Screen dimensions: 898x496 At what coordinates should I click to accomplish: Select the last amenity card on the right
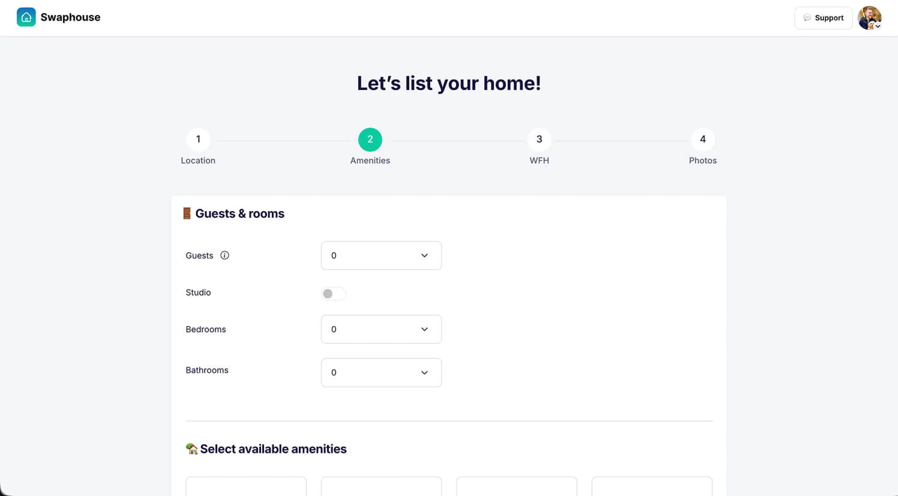tap(651, 487)
